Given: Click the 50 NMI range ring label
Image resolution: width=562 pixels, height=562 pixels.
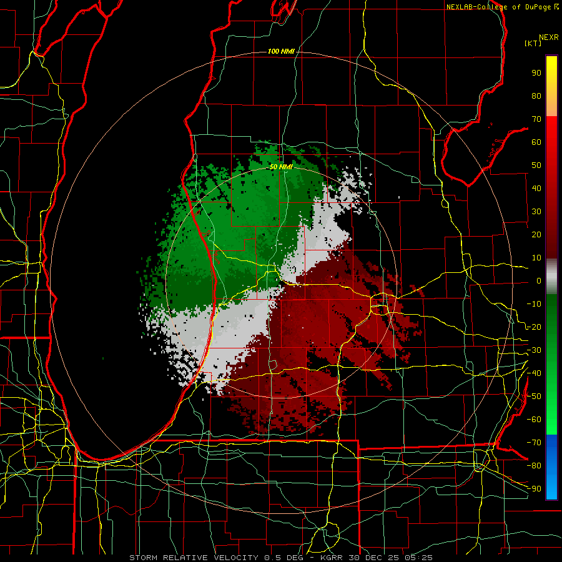Looking at the screenshot, I should coord(281,167).
